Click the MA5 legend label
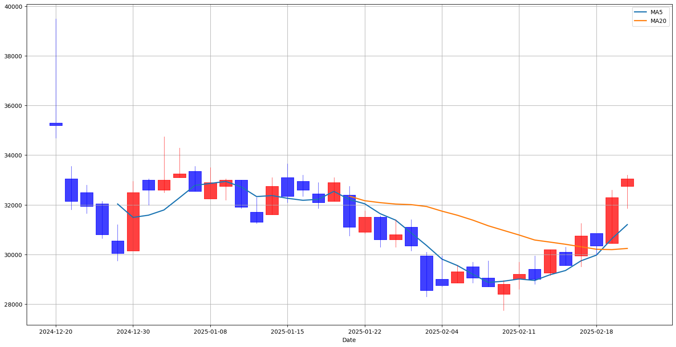This screenshot has width=676, height=347. (656, 12)
